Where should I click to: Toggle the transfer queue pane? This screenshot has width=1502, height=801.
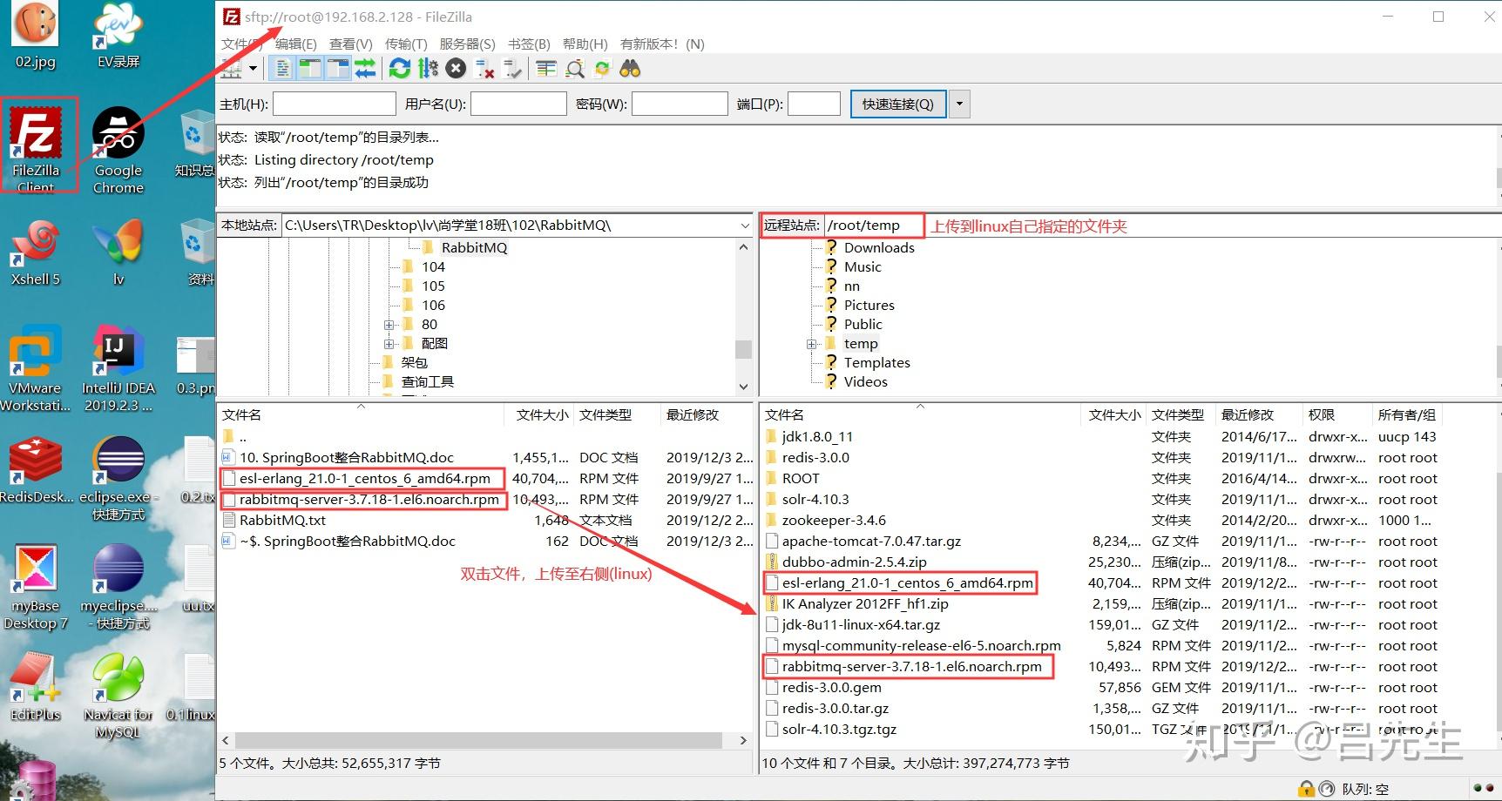click(x=365, y=68)
